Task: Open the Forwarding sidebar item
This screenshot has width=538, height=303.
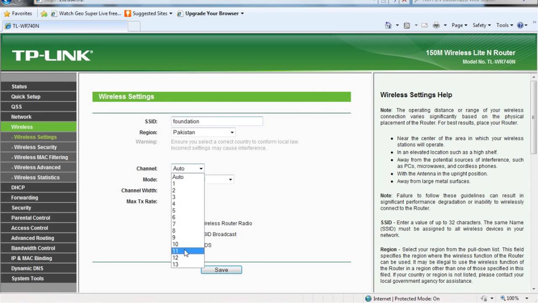Action: pyautogui.click(x=38, y=197)
